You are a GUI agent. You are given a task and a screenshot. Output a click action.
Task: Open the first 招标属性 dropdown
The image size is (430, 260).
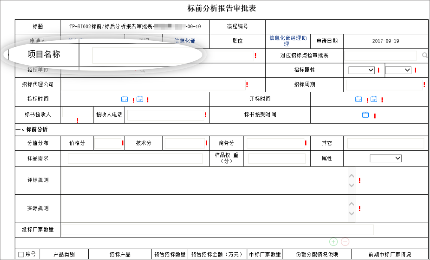361,70
